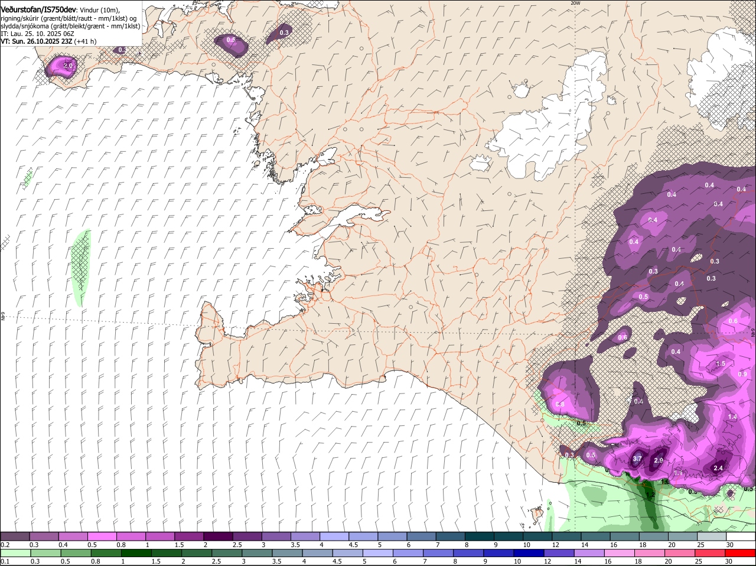Click the '2.4' precipitation value on the map
The height and width of the screenshot is (566, 756).
[x=718, y=468]
